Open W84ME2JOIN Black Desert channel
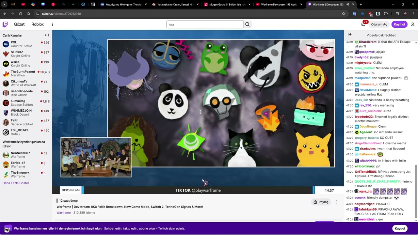 (x=26, y=113)
